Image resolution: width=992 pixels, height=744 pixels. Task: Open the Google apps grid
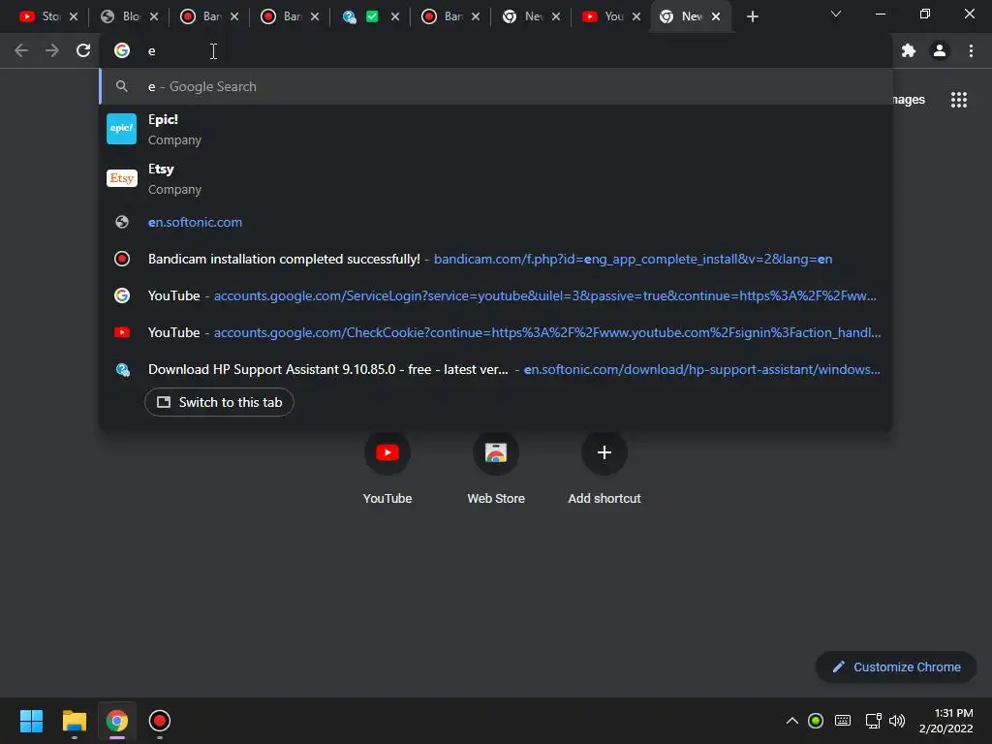pyautogui.click(x=959, y=100)
